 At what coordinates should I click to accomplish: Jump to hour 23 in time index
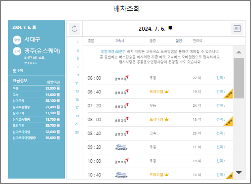tap(77, 132)
